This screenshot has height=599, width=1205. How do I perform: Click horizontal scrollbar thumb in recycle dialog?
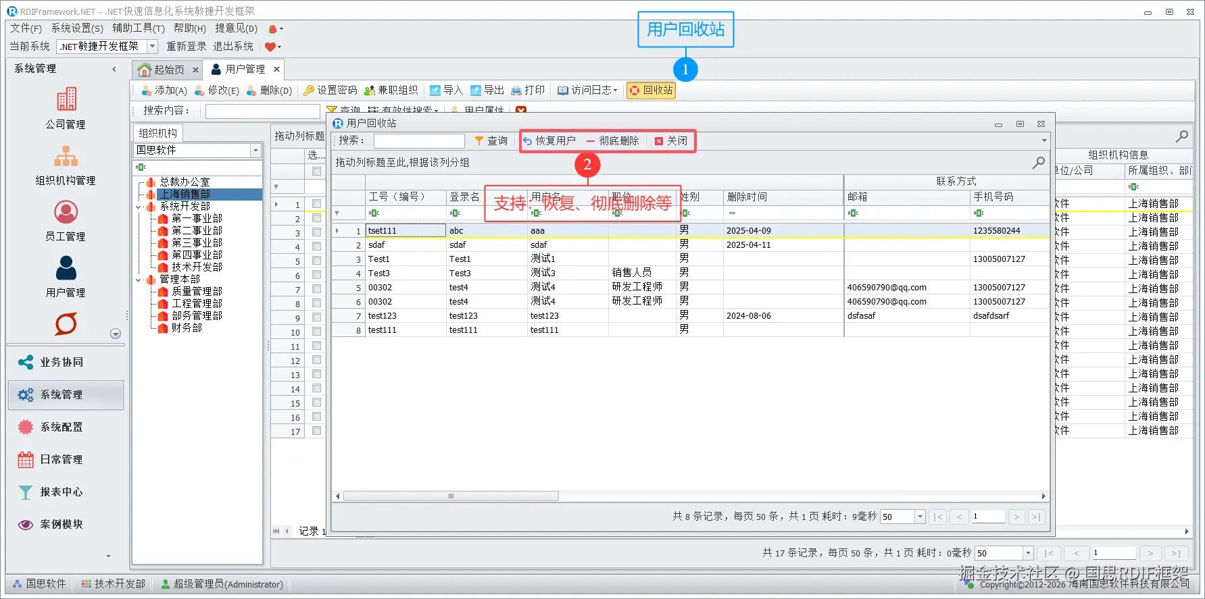pyautogui.click(x=451, y=496)
